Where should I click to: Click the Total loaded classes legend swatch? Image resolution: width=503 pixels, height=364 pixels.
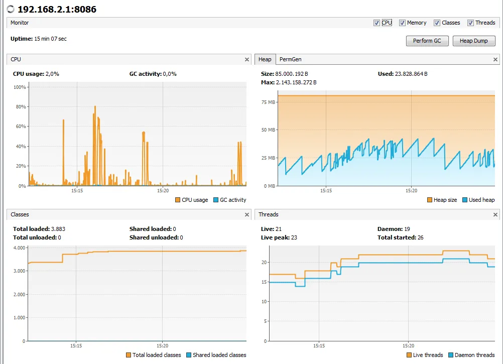pyautogui.click(x=129, y=355)
